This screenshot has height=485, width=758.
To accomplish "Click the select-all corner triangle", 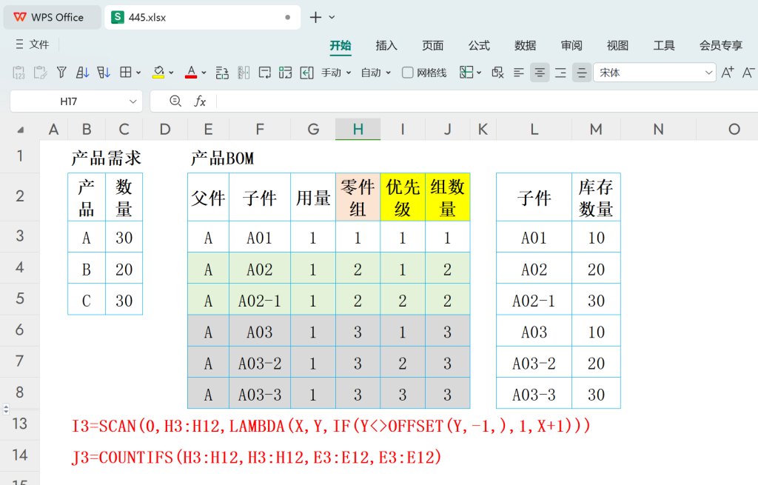I will [x=20, y=130].
